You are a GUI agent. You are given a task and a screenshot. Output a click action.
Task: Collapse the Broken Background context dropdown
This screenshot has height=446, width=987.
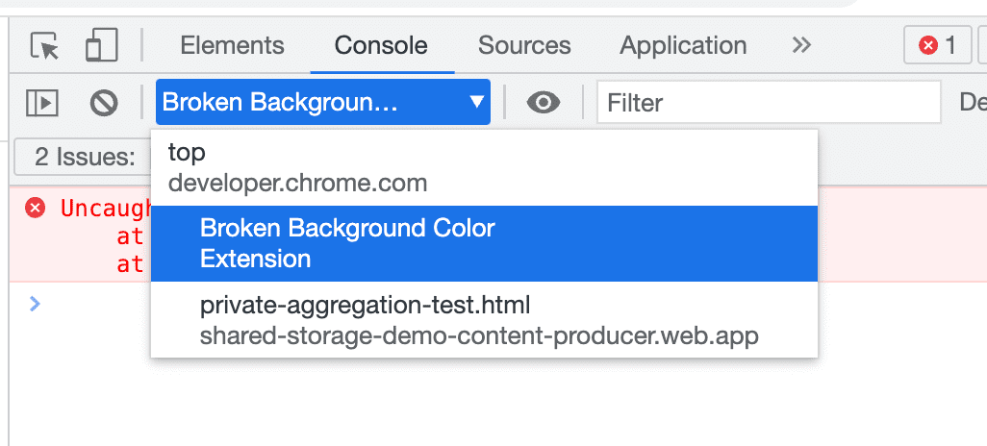(323, 103)
